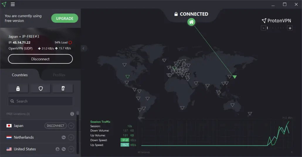This screenshot has height=157, width=302.
Task: Click the Iceland map marker
Action: click(x=164, y=60)
